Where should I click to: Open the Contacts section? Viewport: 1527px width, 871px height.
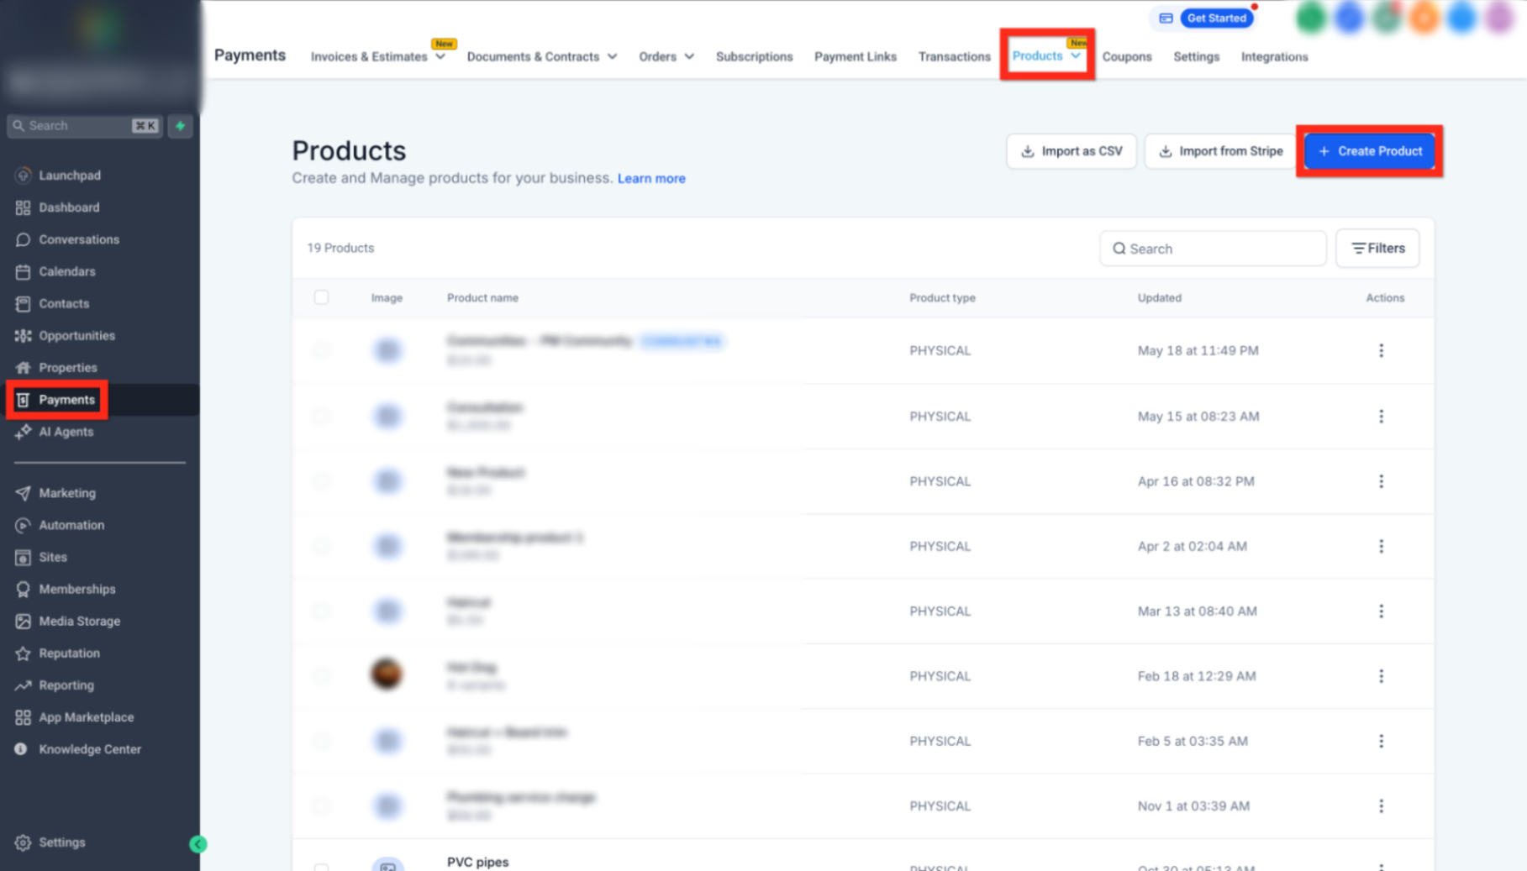(x=64, y=303)
